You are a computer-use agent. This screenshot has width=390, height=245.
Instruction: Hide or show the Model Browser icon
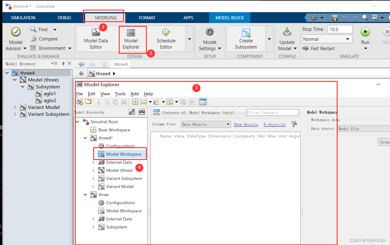[81, 74]
